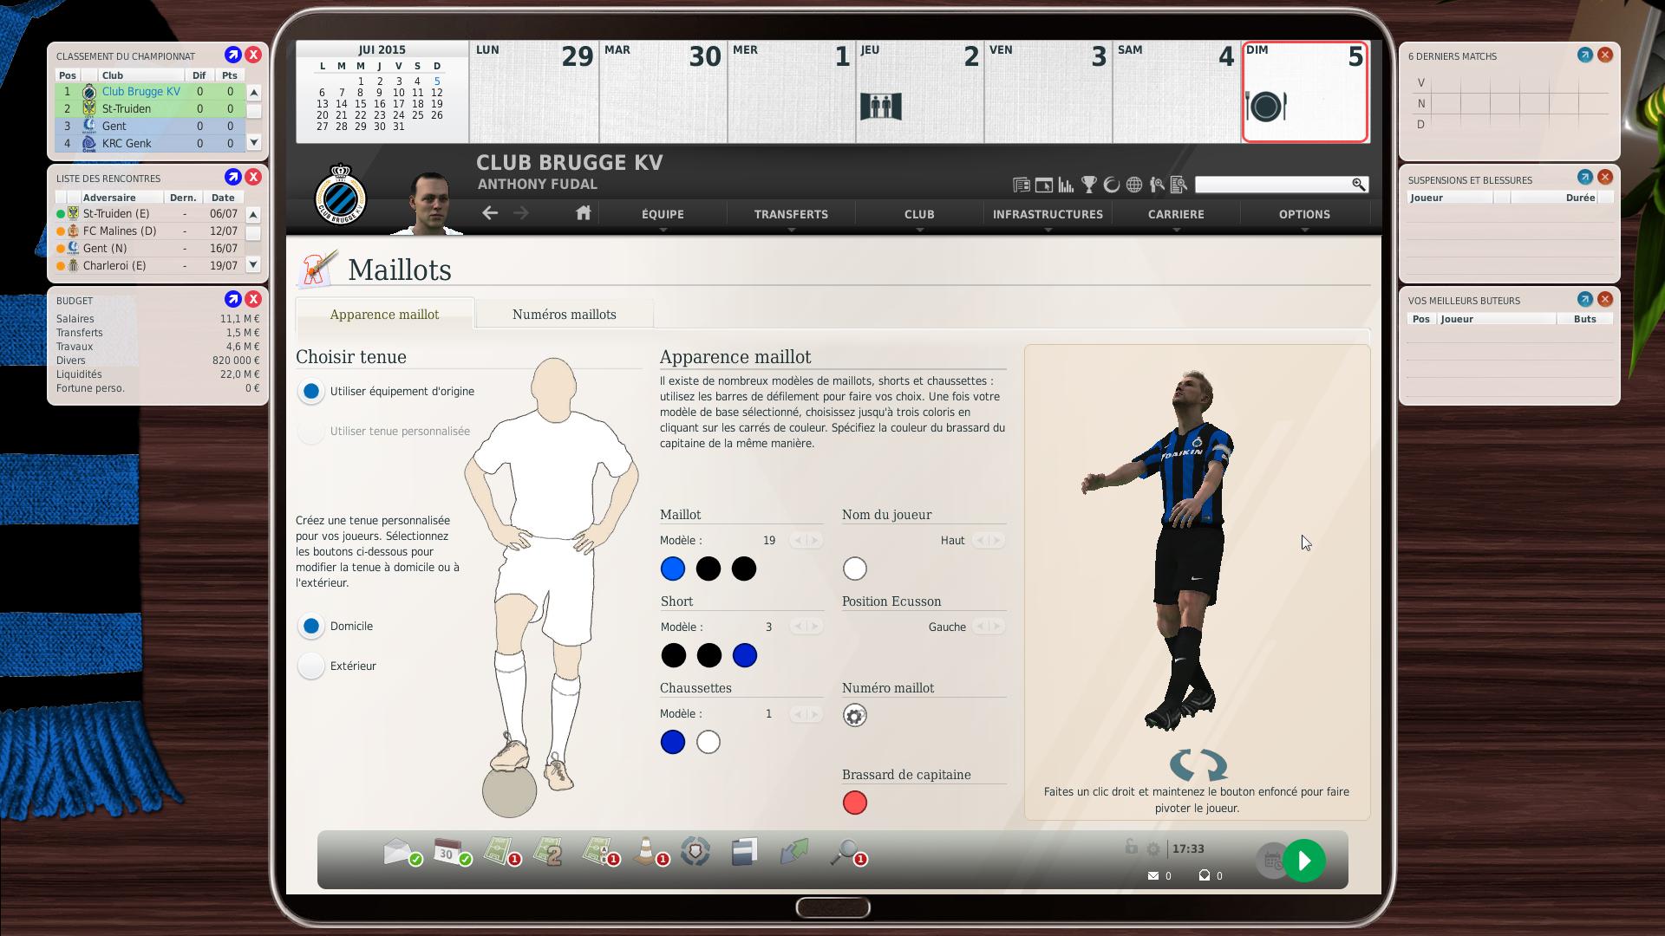1665x936 pixels.
Task: Open the ÉQUIPE dropdown menu
Action: coord(663,215)
